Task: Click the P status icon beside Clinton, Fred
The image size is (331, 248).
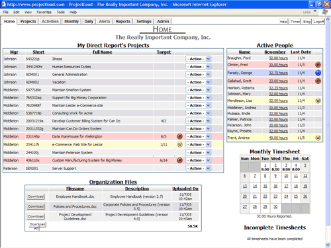Action: pyautogui.click(x=318, y=65)
